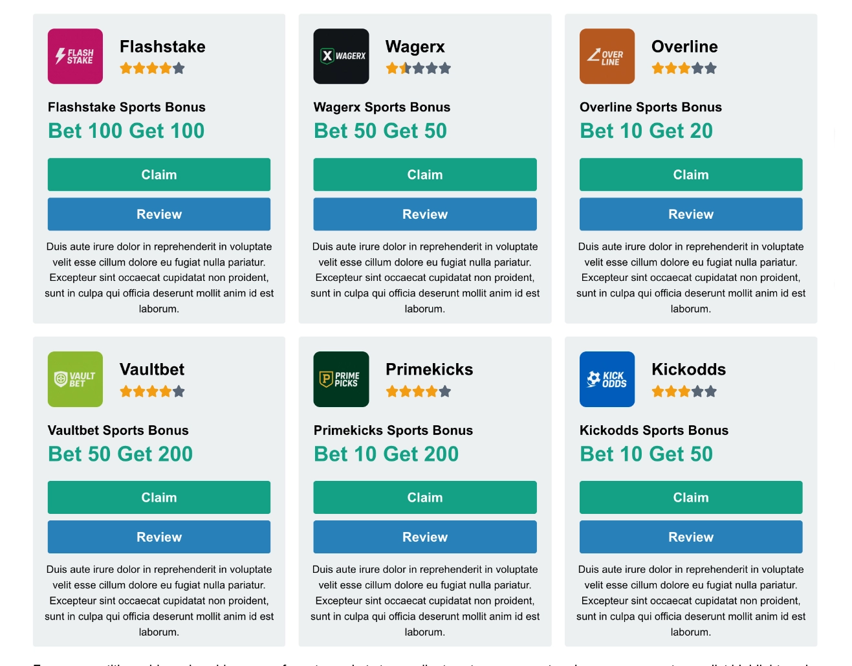Click the Overline title heading
Screen dimensions: 852x666
click(684, 47)
